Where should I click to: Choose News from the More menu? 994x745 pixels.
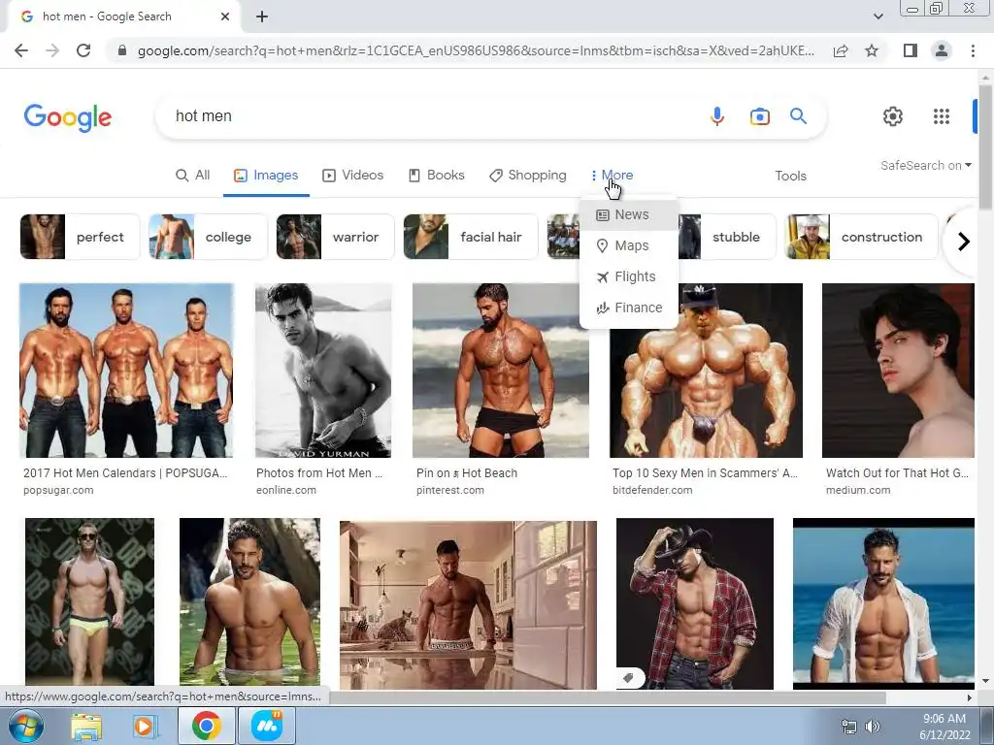tap(629, 214)
